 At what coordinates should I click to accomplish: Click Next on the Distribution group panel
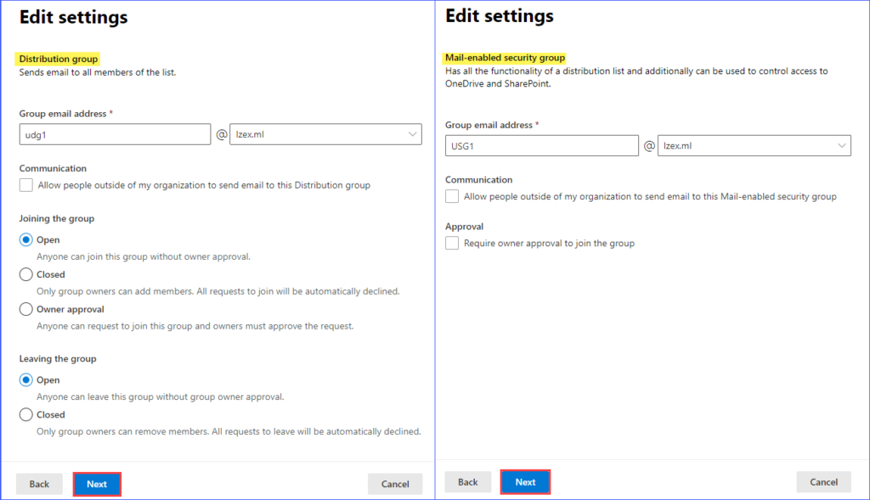97,484
